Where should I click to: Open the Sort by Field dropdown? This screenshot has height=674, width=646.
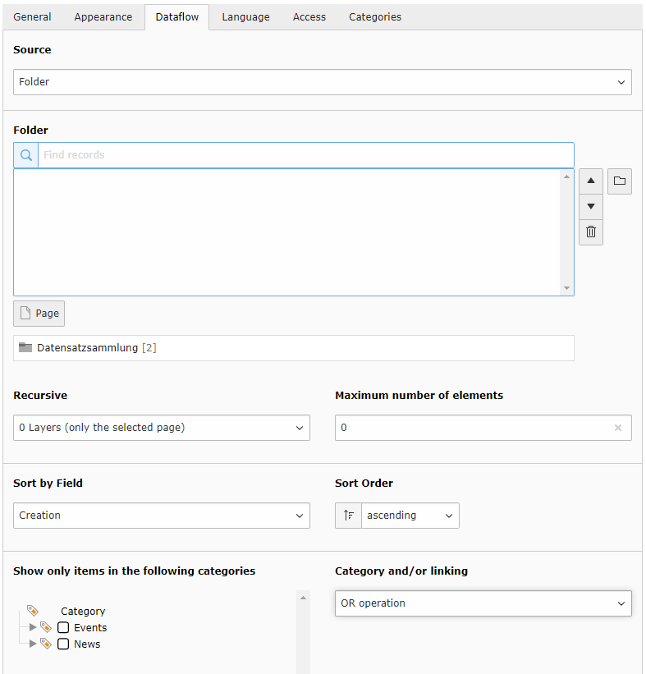point(162,516)
